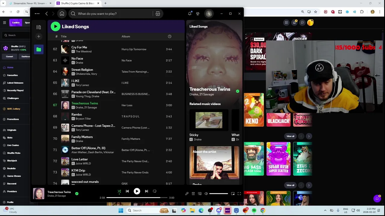This screenshot has height=216, width=385.
Task: Bookmark this page star icon
Action: click(x=316, y=12)
